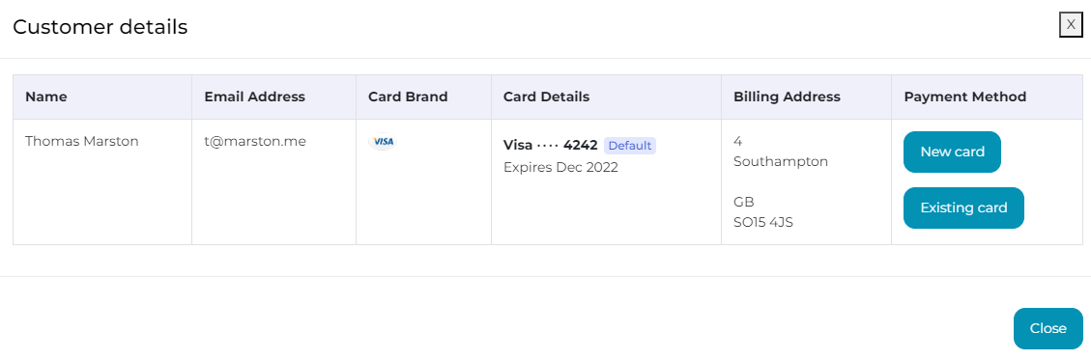Click the blue Close button

pyautogui.click(x=1048, y=328)
